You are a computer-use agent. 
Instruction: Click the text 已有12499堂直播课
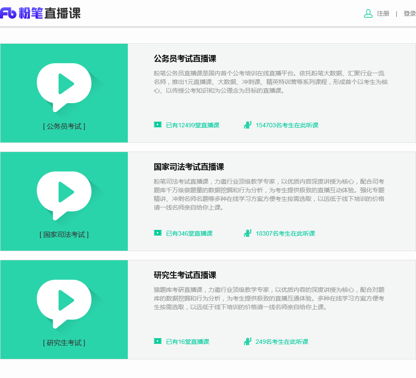tap(192, 125)
